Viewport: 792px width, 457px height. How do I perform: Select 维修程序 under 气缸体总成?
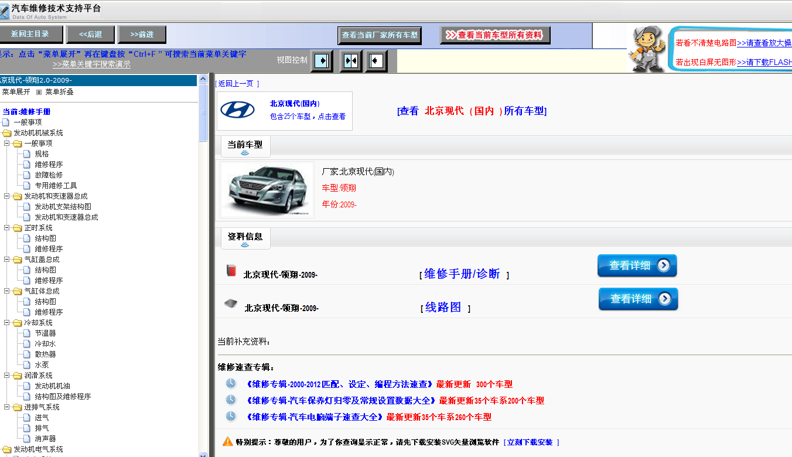click(x=49, y=312)
